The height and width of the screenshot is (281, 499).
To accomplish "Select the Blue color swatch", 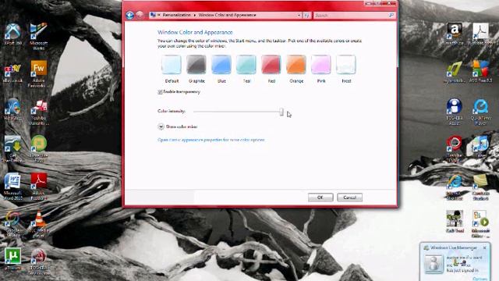I will point(221,65).
